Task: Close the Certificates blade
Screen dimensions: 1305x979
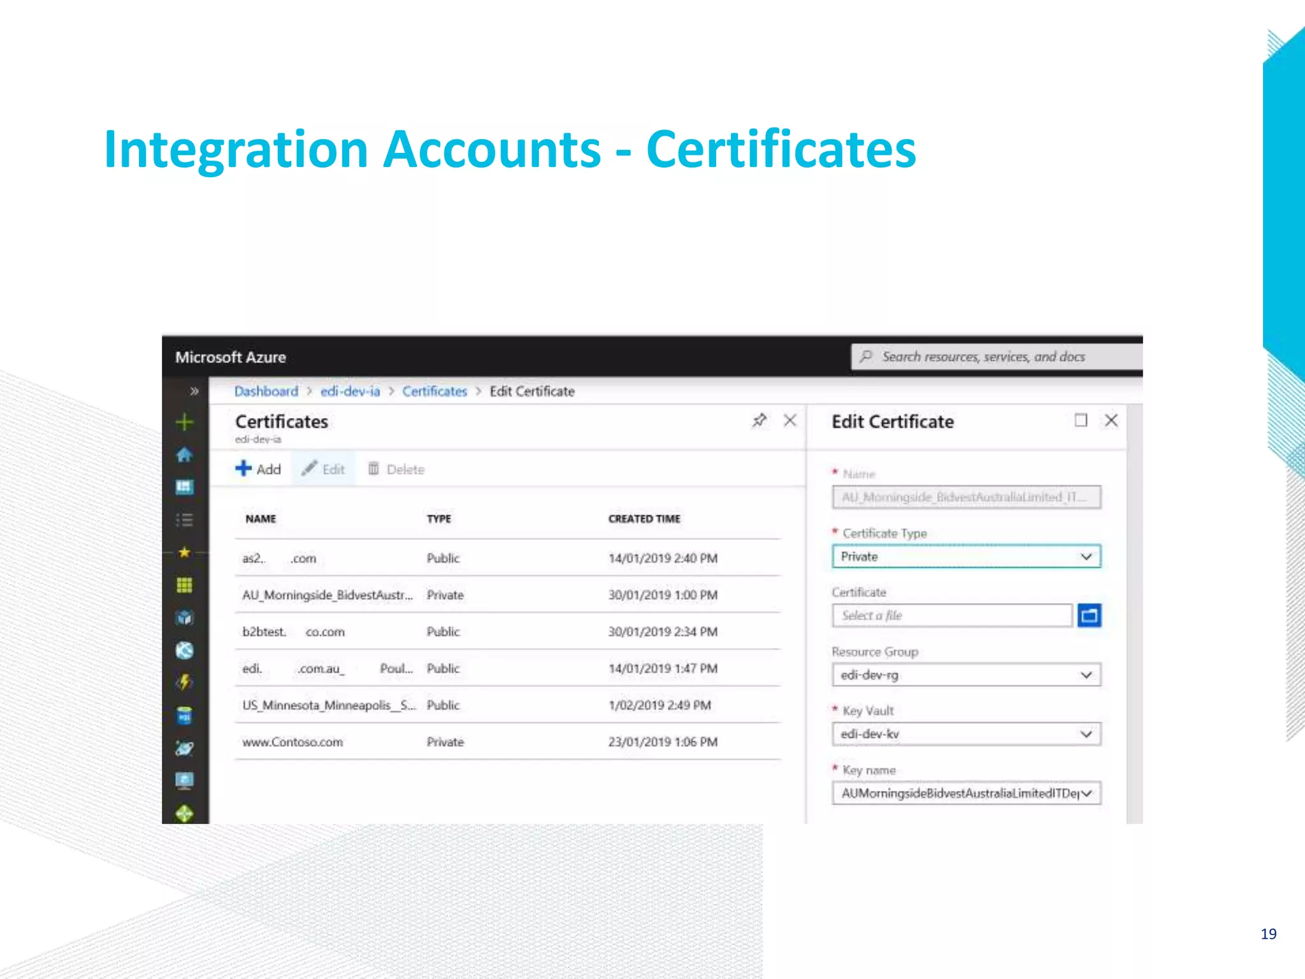Action: coord(790,421)
